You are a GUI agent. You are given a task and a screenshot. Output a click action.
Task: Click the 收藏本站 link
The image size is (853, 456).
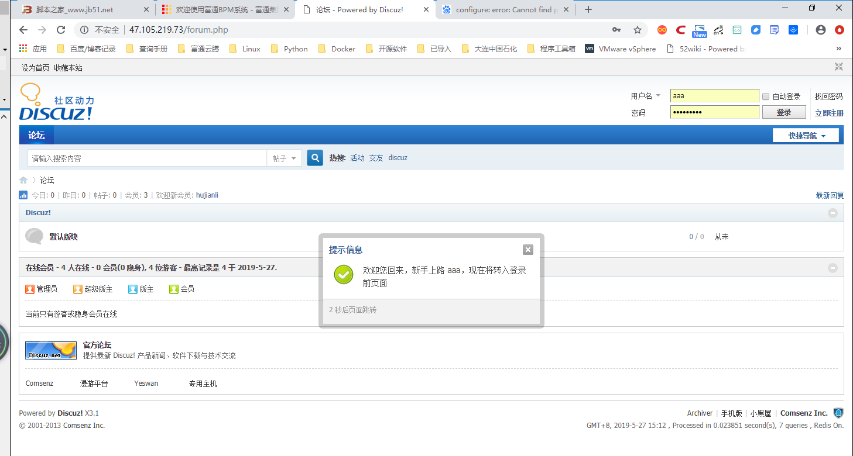pyautogui.click(x=68, y=68)
